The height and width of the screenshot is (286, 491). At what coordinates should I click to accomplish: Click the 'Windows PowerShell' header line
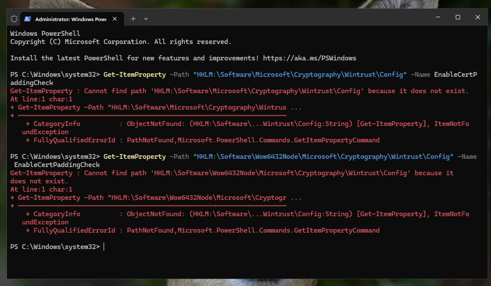pos(45,33)
